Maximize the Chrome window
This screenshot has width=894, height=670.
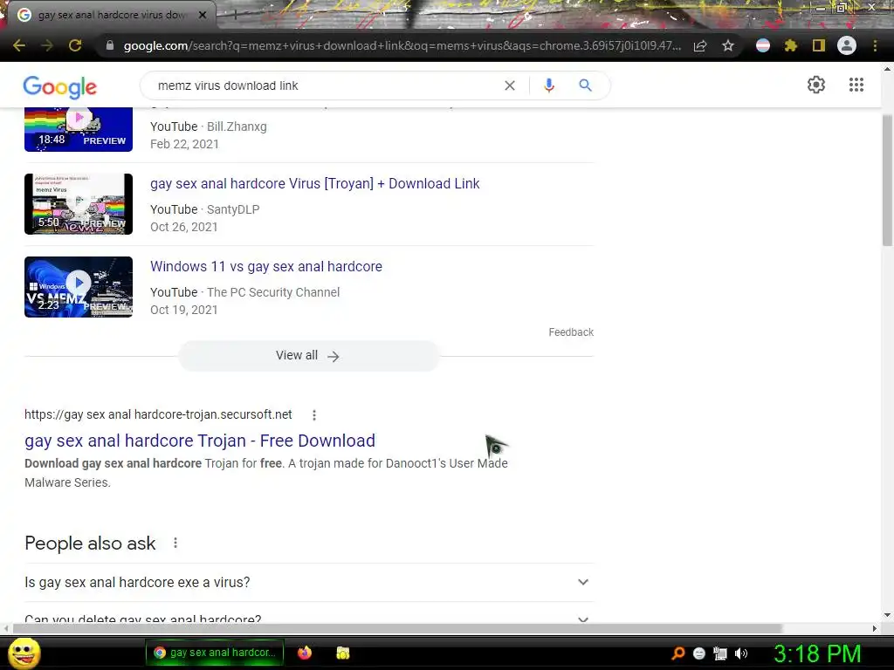click(x=842, y=8)
